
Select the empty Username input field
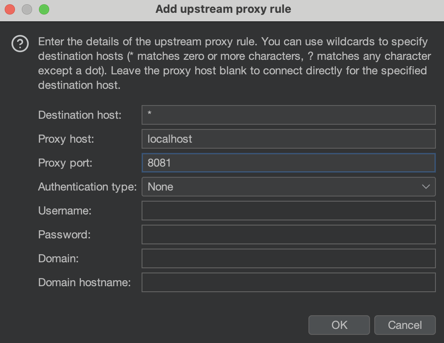coord(288,211)
